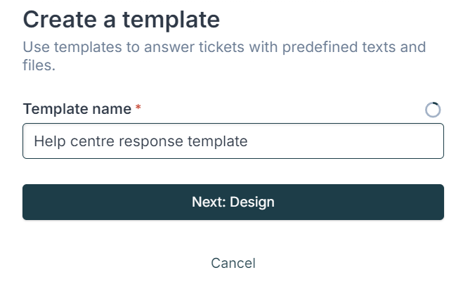The height and width of the screenshot is (284, 456).
Task: Click the word 'files.' in the subtitle
Action: [39, 65]
